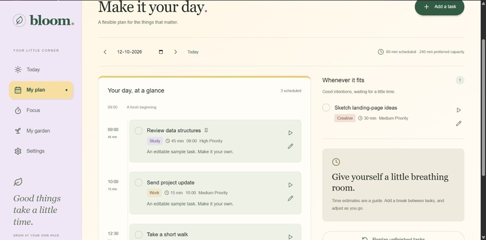Open My garden in sidebar

point(41,131)
